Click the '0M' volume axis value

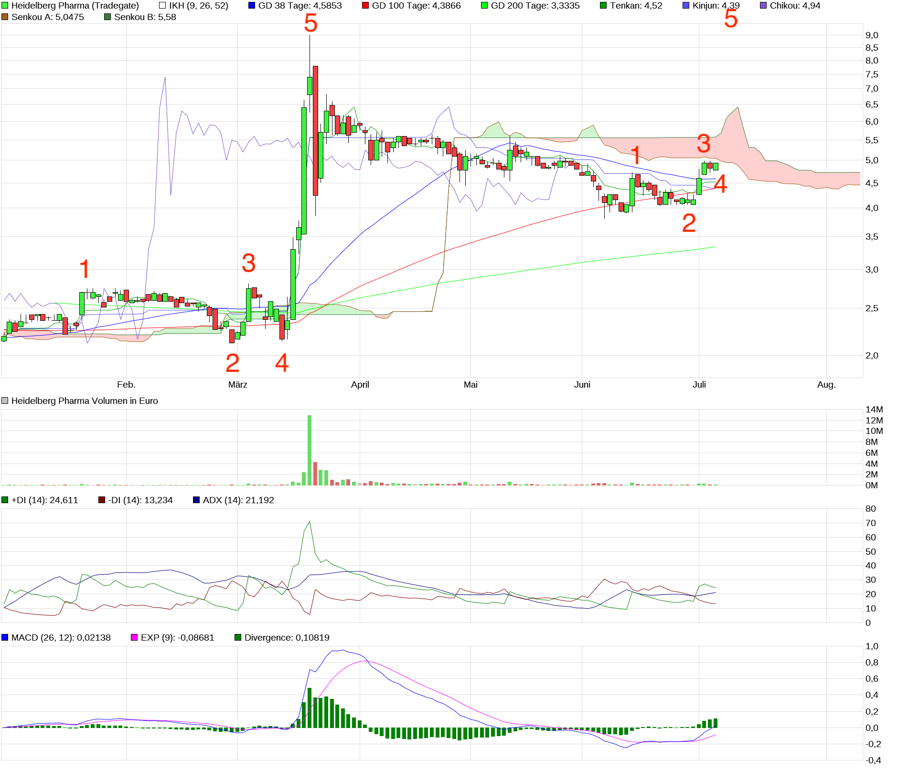click(872, 485)
